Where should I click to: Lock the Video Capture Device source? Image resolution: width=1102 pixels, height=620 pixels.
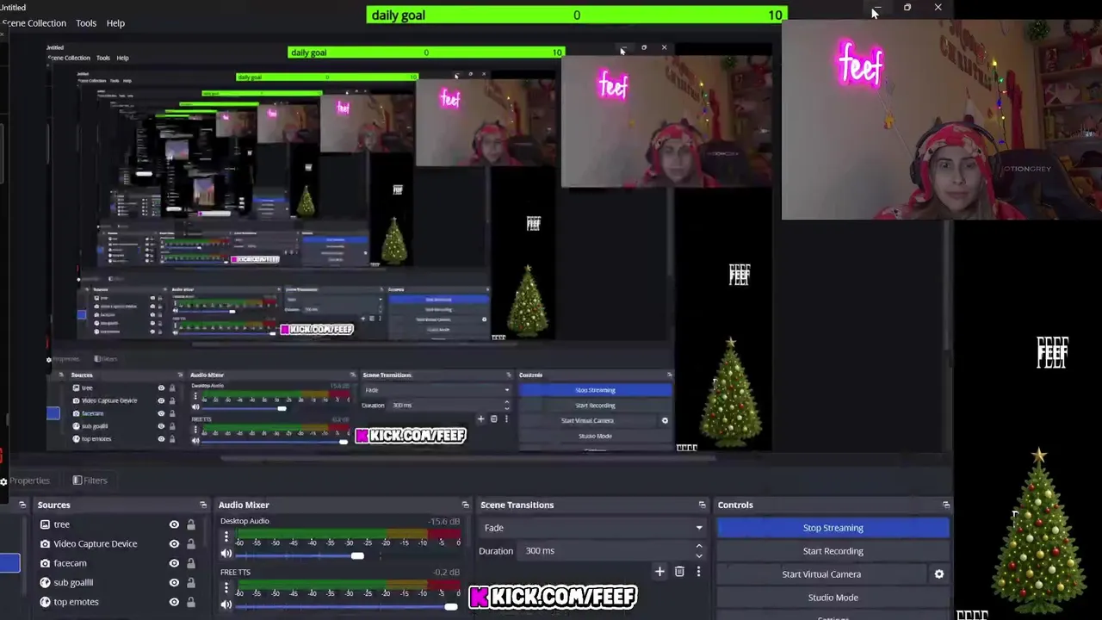pos(191,543)
